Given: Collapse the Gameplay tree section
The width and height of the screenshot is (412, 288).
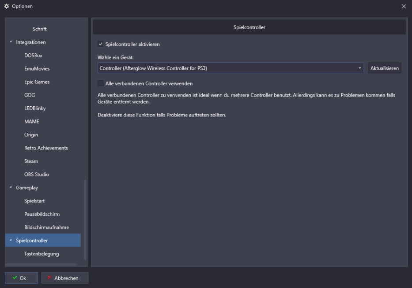Looking at the screenshot, I should (x=11, y=187).
